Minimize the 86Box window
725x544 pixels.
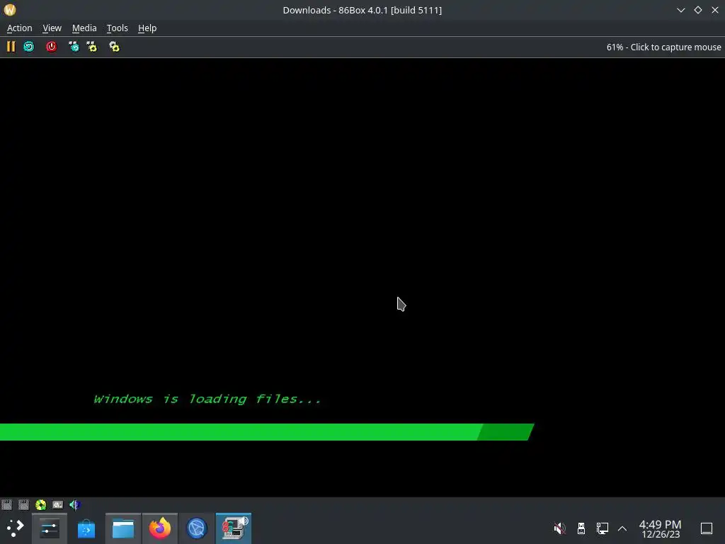point(681,10)
